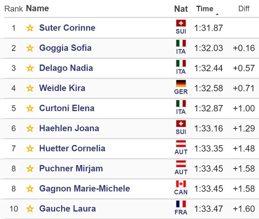Open Puchner Mirjam's athlete profile
259x219 pixels.
[71, 169]
